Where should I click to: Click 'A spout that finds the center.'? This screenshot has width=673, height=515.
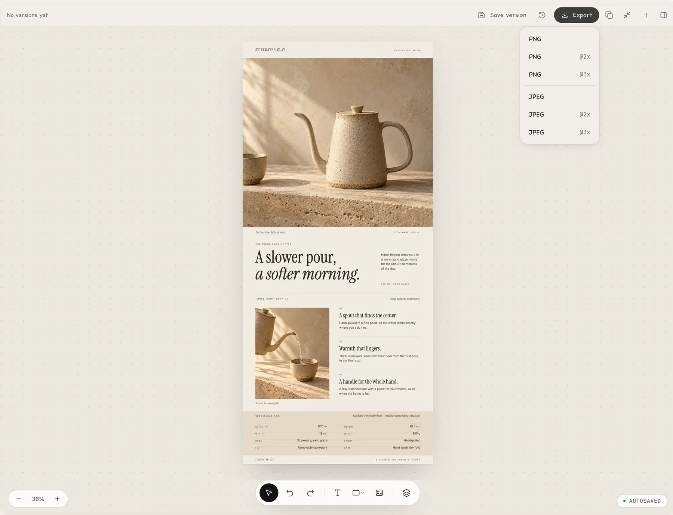368,316
